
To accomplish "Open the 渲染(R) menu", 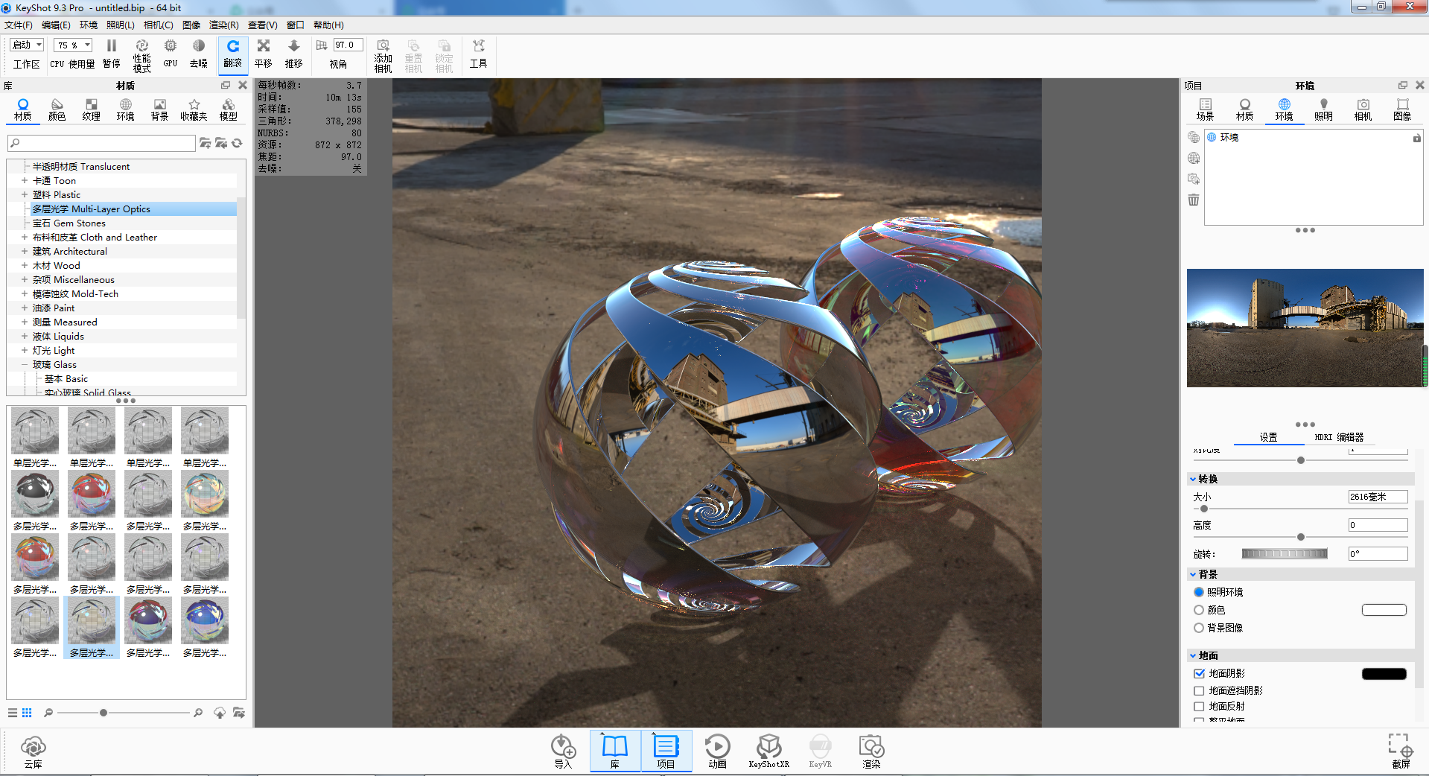I will (223, 25).
